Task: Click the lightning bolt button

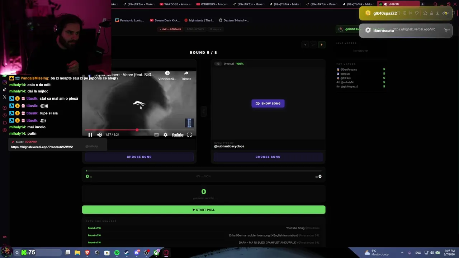Action: coord(322,45)
